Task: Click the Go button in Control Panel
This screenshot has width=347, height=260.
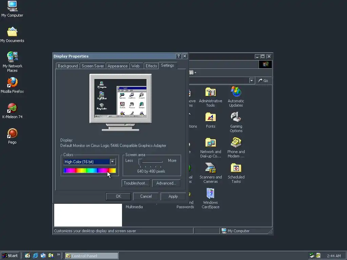Action: [x=263, y=81]
